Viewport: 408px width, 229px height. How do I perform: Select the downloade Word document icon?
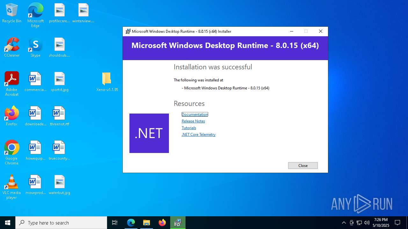[35, 116]
